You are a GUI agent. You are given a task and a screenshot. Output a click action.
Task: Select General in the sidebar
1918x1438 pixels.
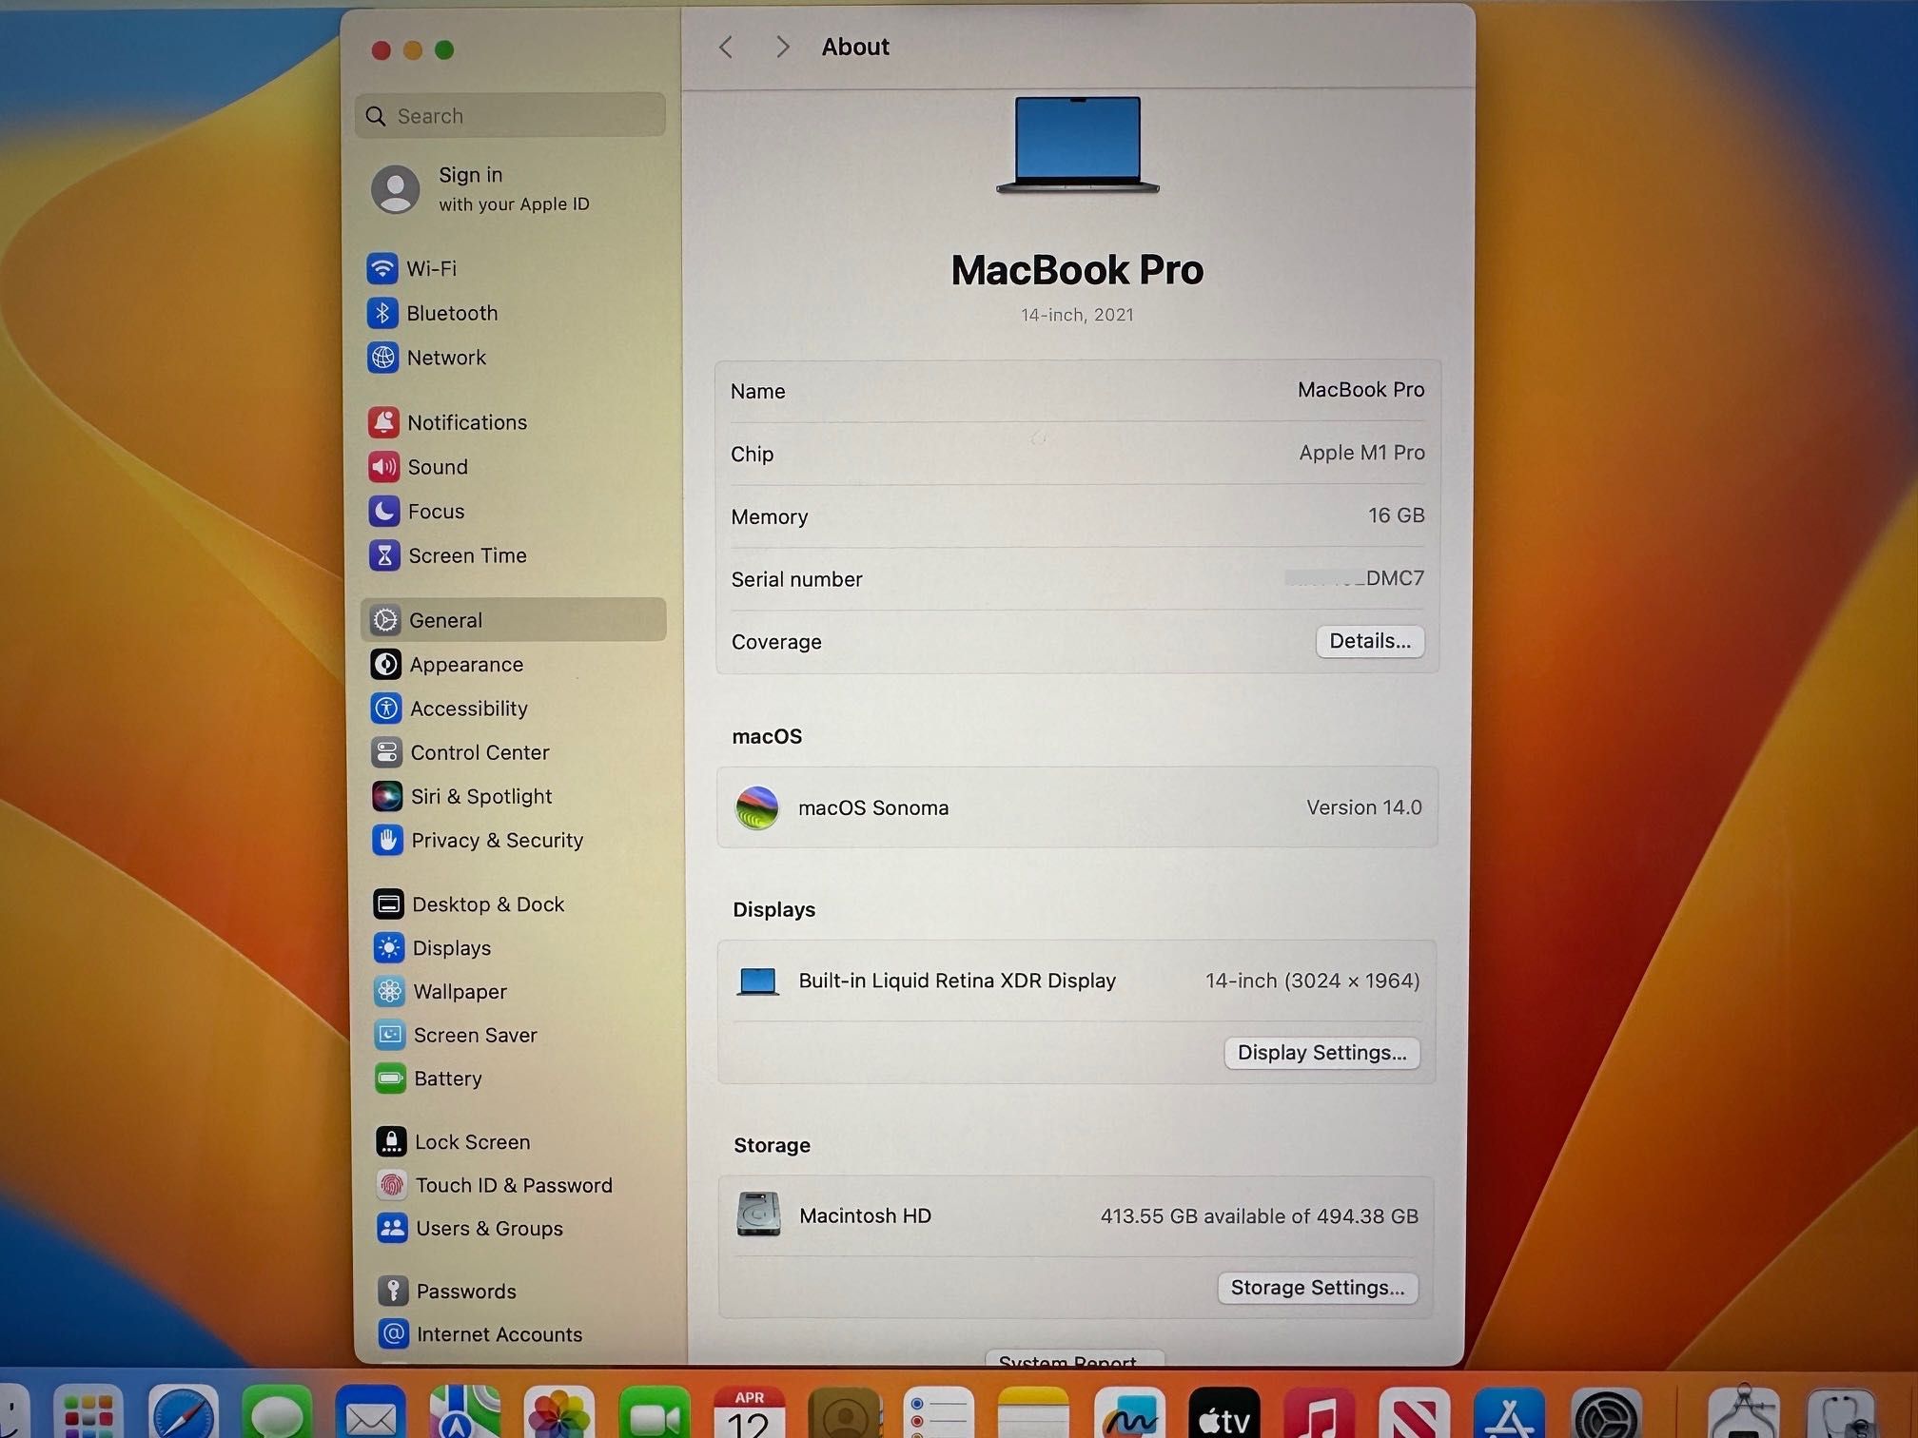click(514, 620)
